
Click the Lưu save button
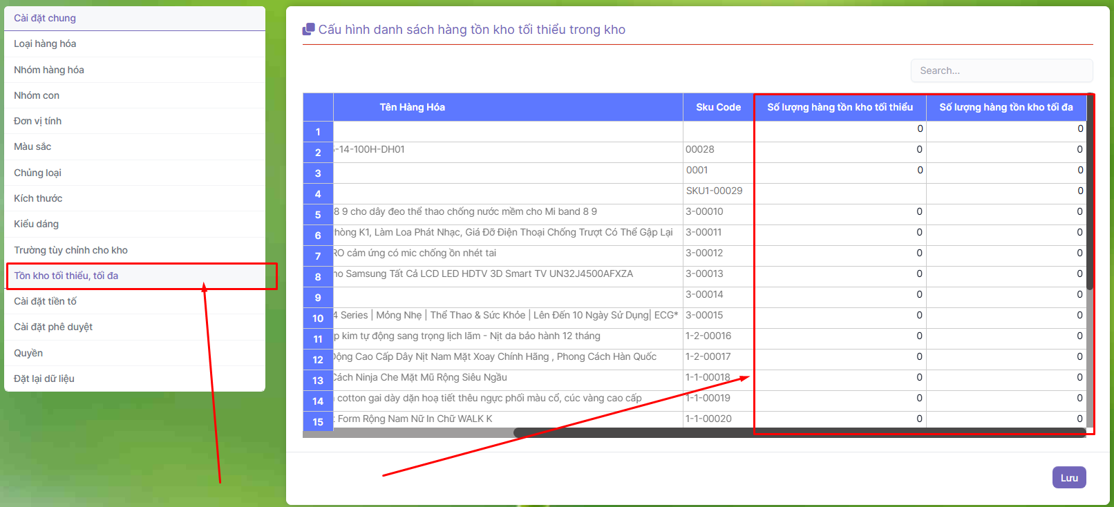1068,477
